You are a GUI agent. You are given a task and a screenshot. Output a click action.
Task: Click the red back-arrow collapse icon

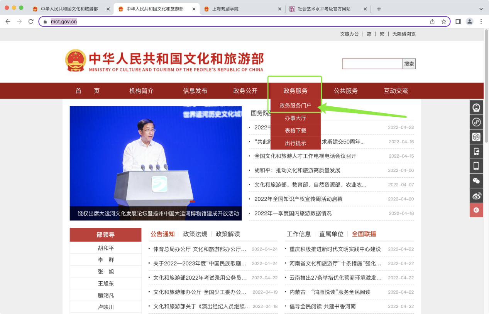pos(476,210)
